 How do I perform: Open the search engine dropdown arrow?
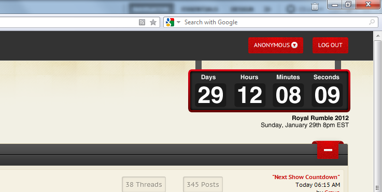179,22
